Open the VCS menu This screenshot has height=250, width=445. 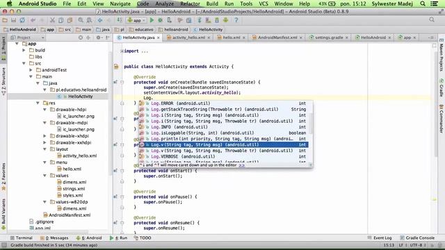click(x=264, y=3)
